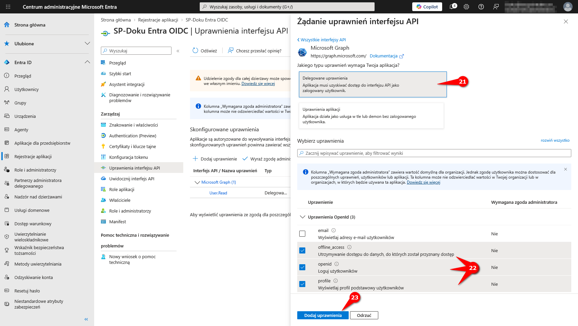
Task: Click the Copilot button
Action: tap(427, 7)
